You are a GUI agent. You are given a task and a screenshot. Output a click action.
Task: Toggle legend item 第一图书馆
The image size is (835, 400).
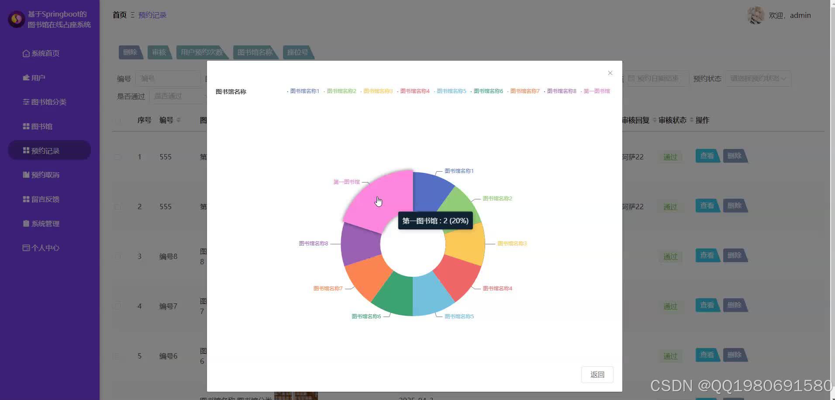coord(595,91)
